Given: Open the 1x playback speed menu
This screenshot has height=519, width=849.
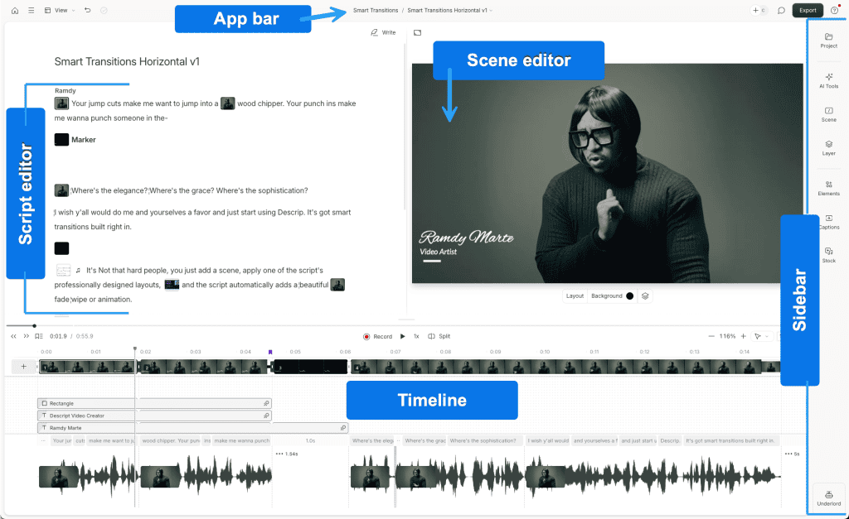Looking at the screenshot, I should pos(416,337).
